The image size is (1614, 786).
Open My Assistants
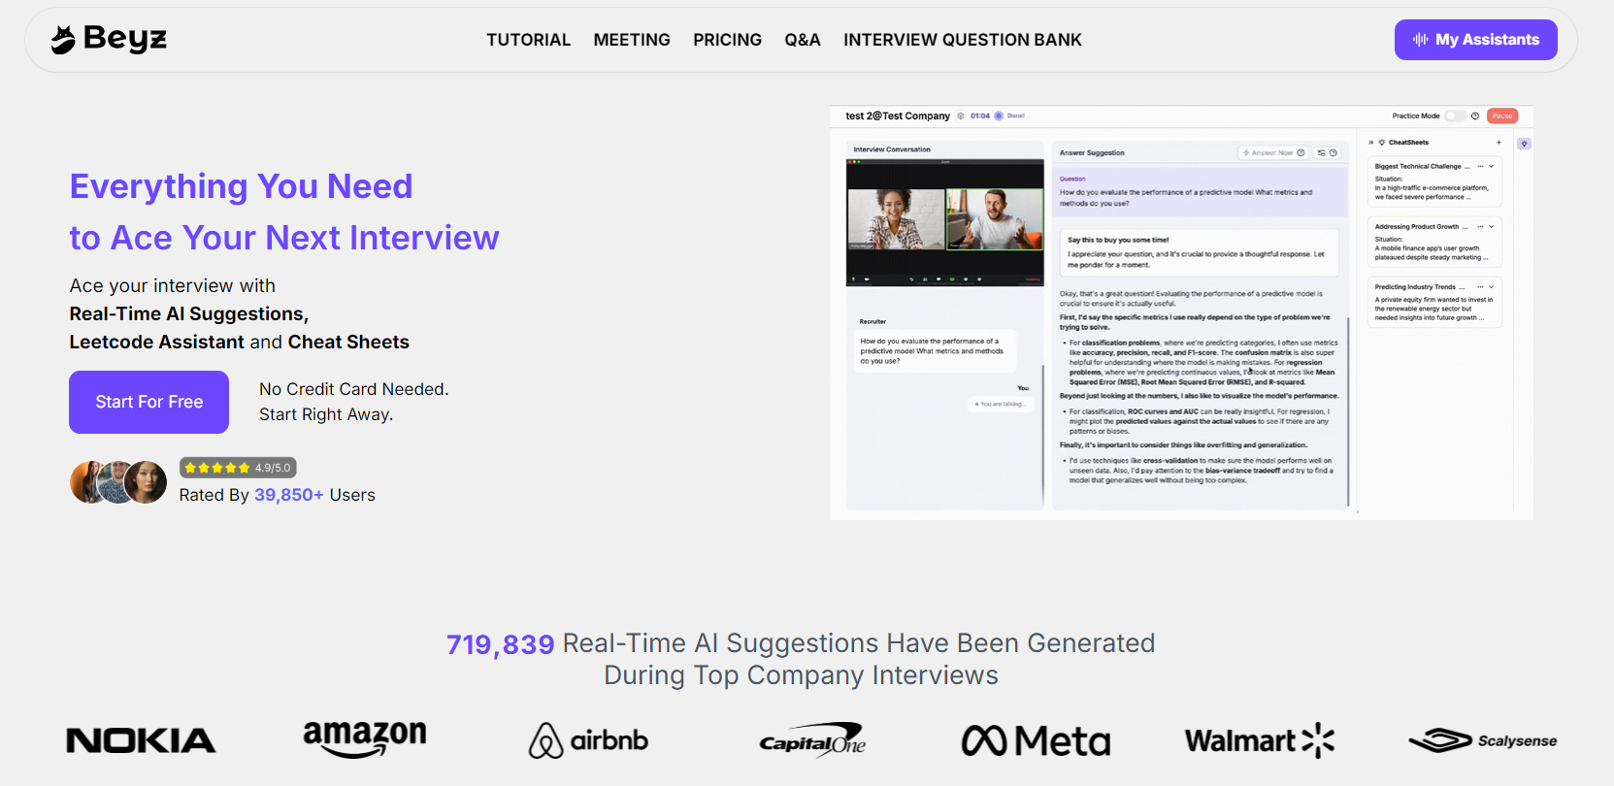pyautogui.click(x=1475, y=40)
